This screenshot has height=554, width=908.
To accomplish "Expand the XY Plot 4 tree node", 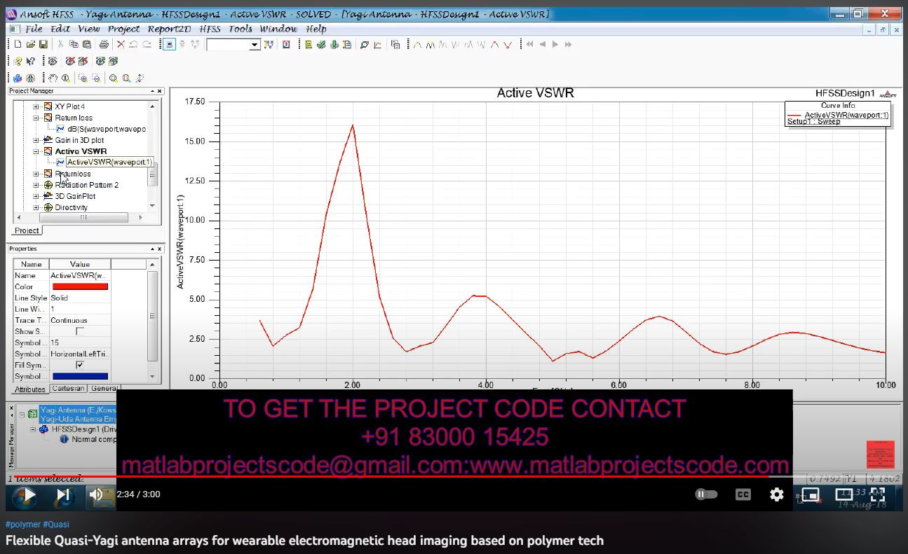I will click(36, 106).
